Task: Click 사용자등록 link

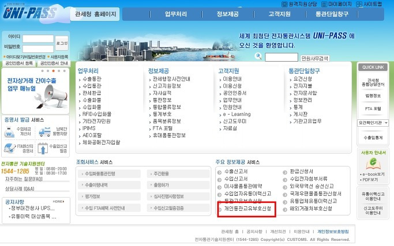Action: point(59,57)
